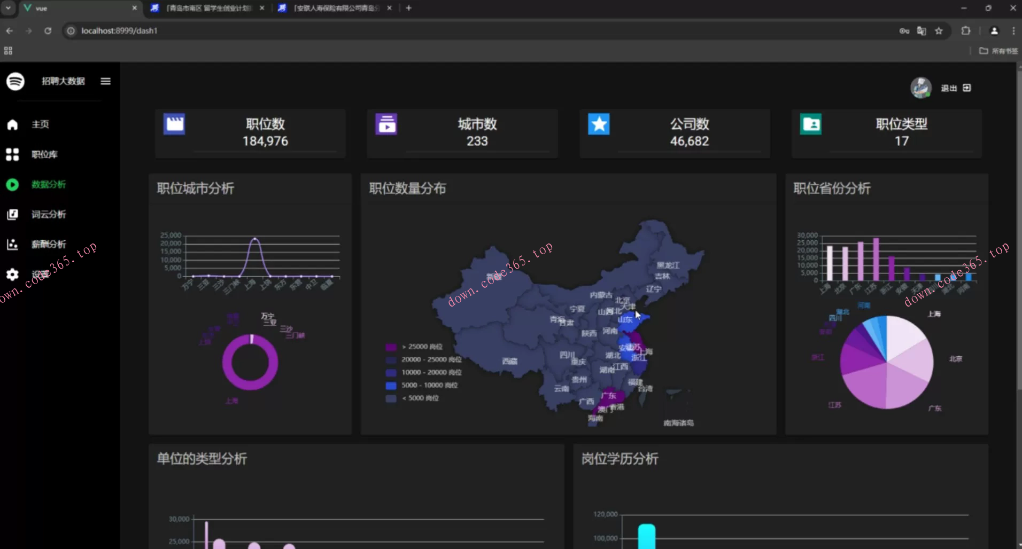1022x549 pixels.
Task: Click the 职位数 card icon
Action: (174, 124)
